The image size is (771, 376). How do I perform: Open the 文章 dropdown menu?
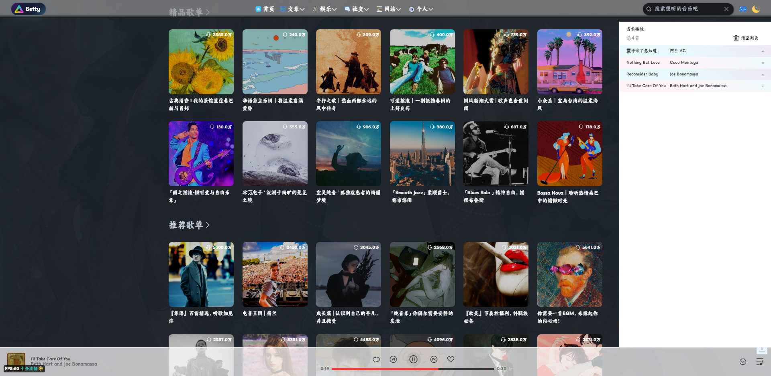pyautogui.click(x=292, y=9)
